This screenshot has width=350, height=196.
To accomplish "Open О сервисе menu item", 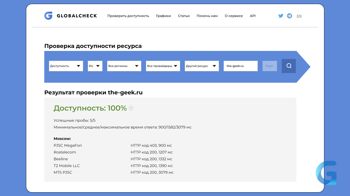I will [x=234, y=16].
